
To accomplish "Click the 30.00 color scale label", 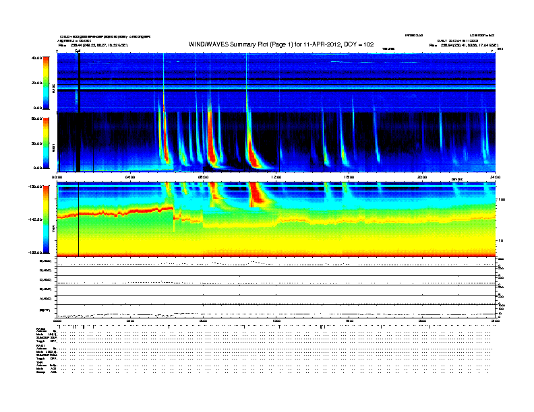I will pyautogui.click(x=36, y=143).
